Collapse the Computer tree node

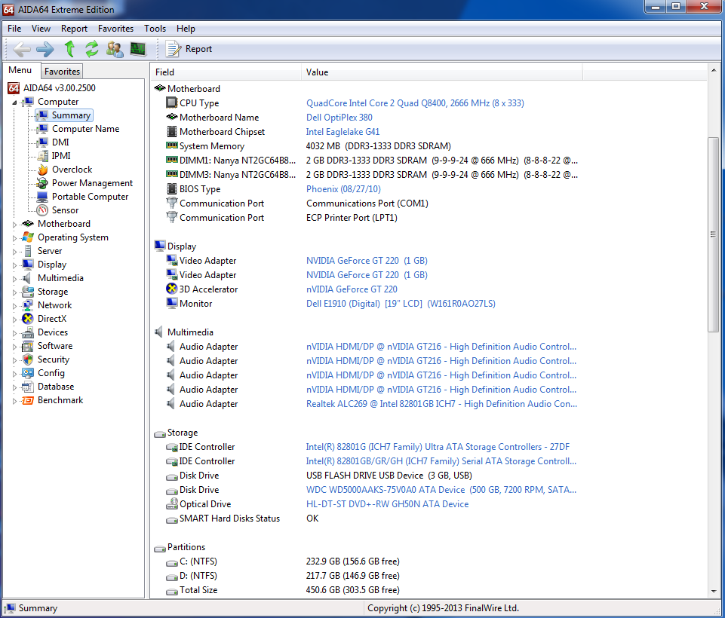click(14, 102)
